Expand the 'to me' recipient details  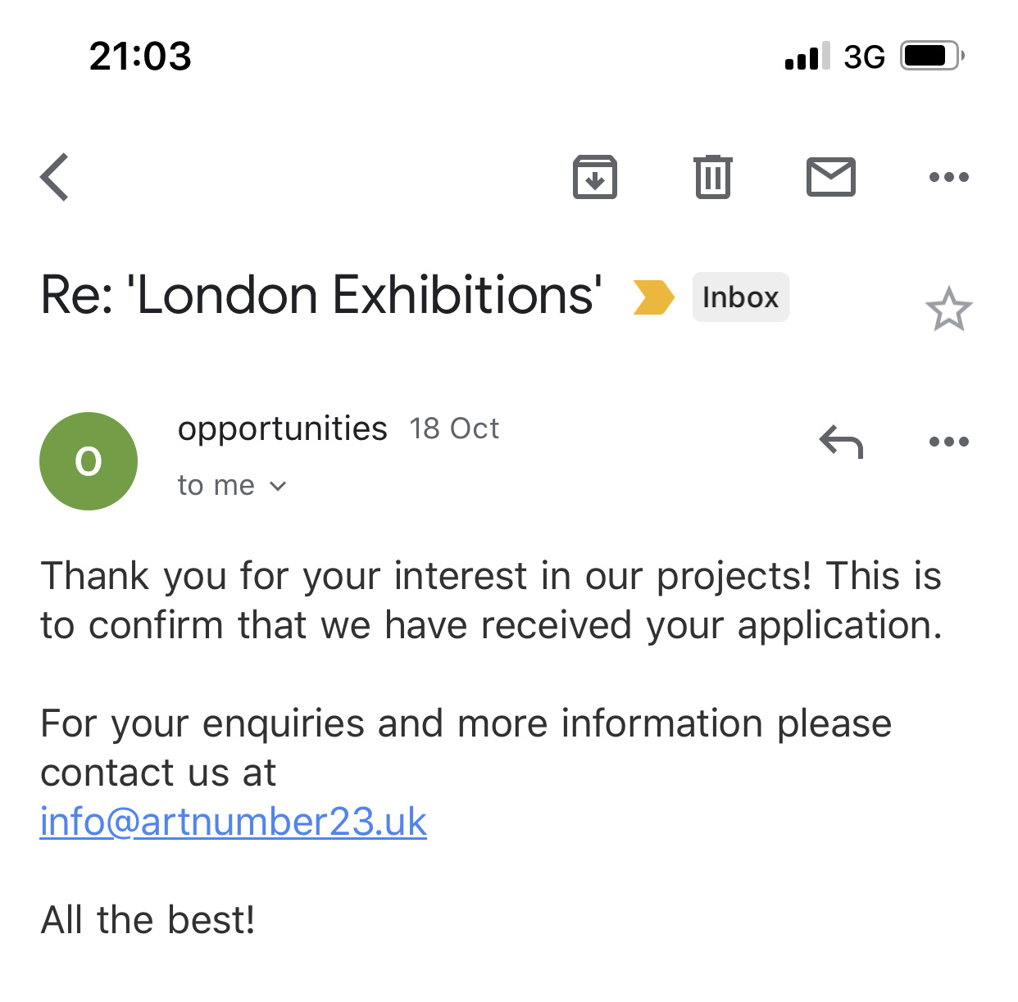232,486
